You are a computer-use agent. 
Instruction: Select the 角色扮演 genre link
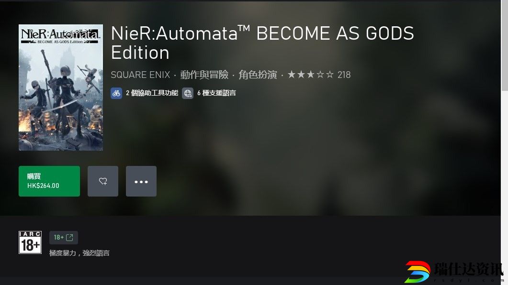[x=258, y=75]
